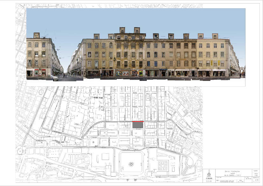Image resolution: width=263 pixels, height=186 pixels.
Task: Click the round plaza at the map's far left
Action: tap(20, 151)
